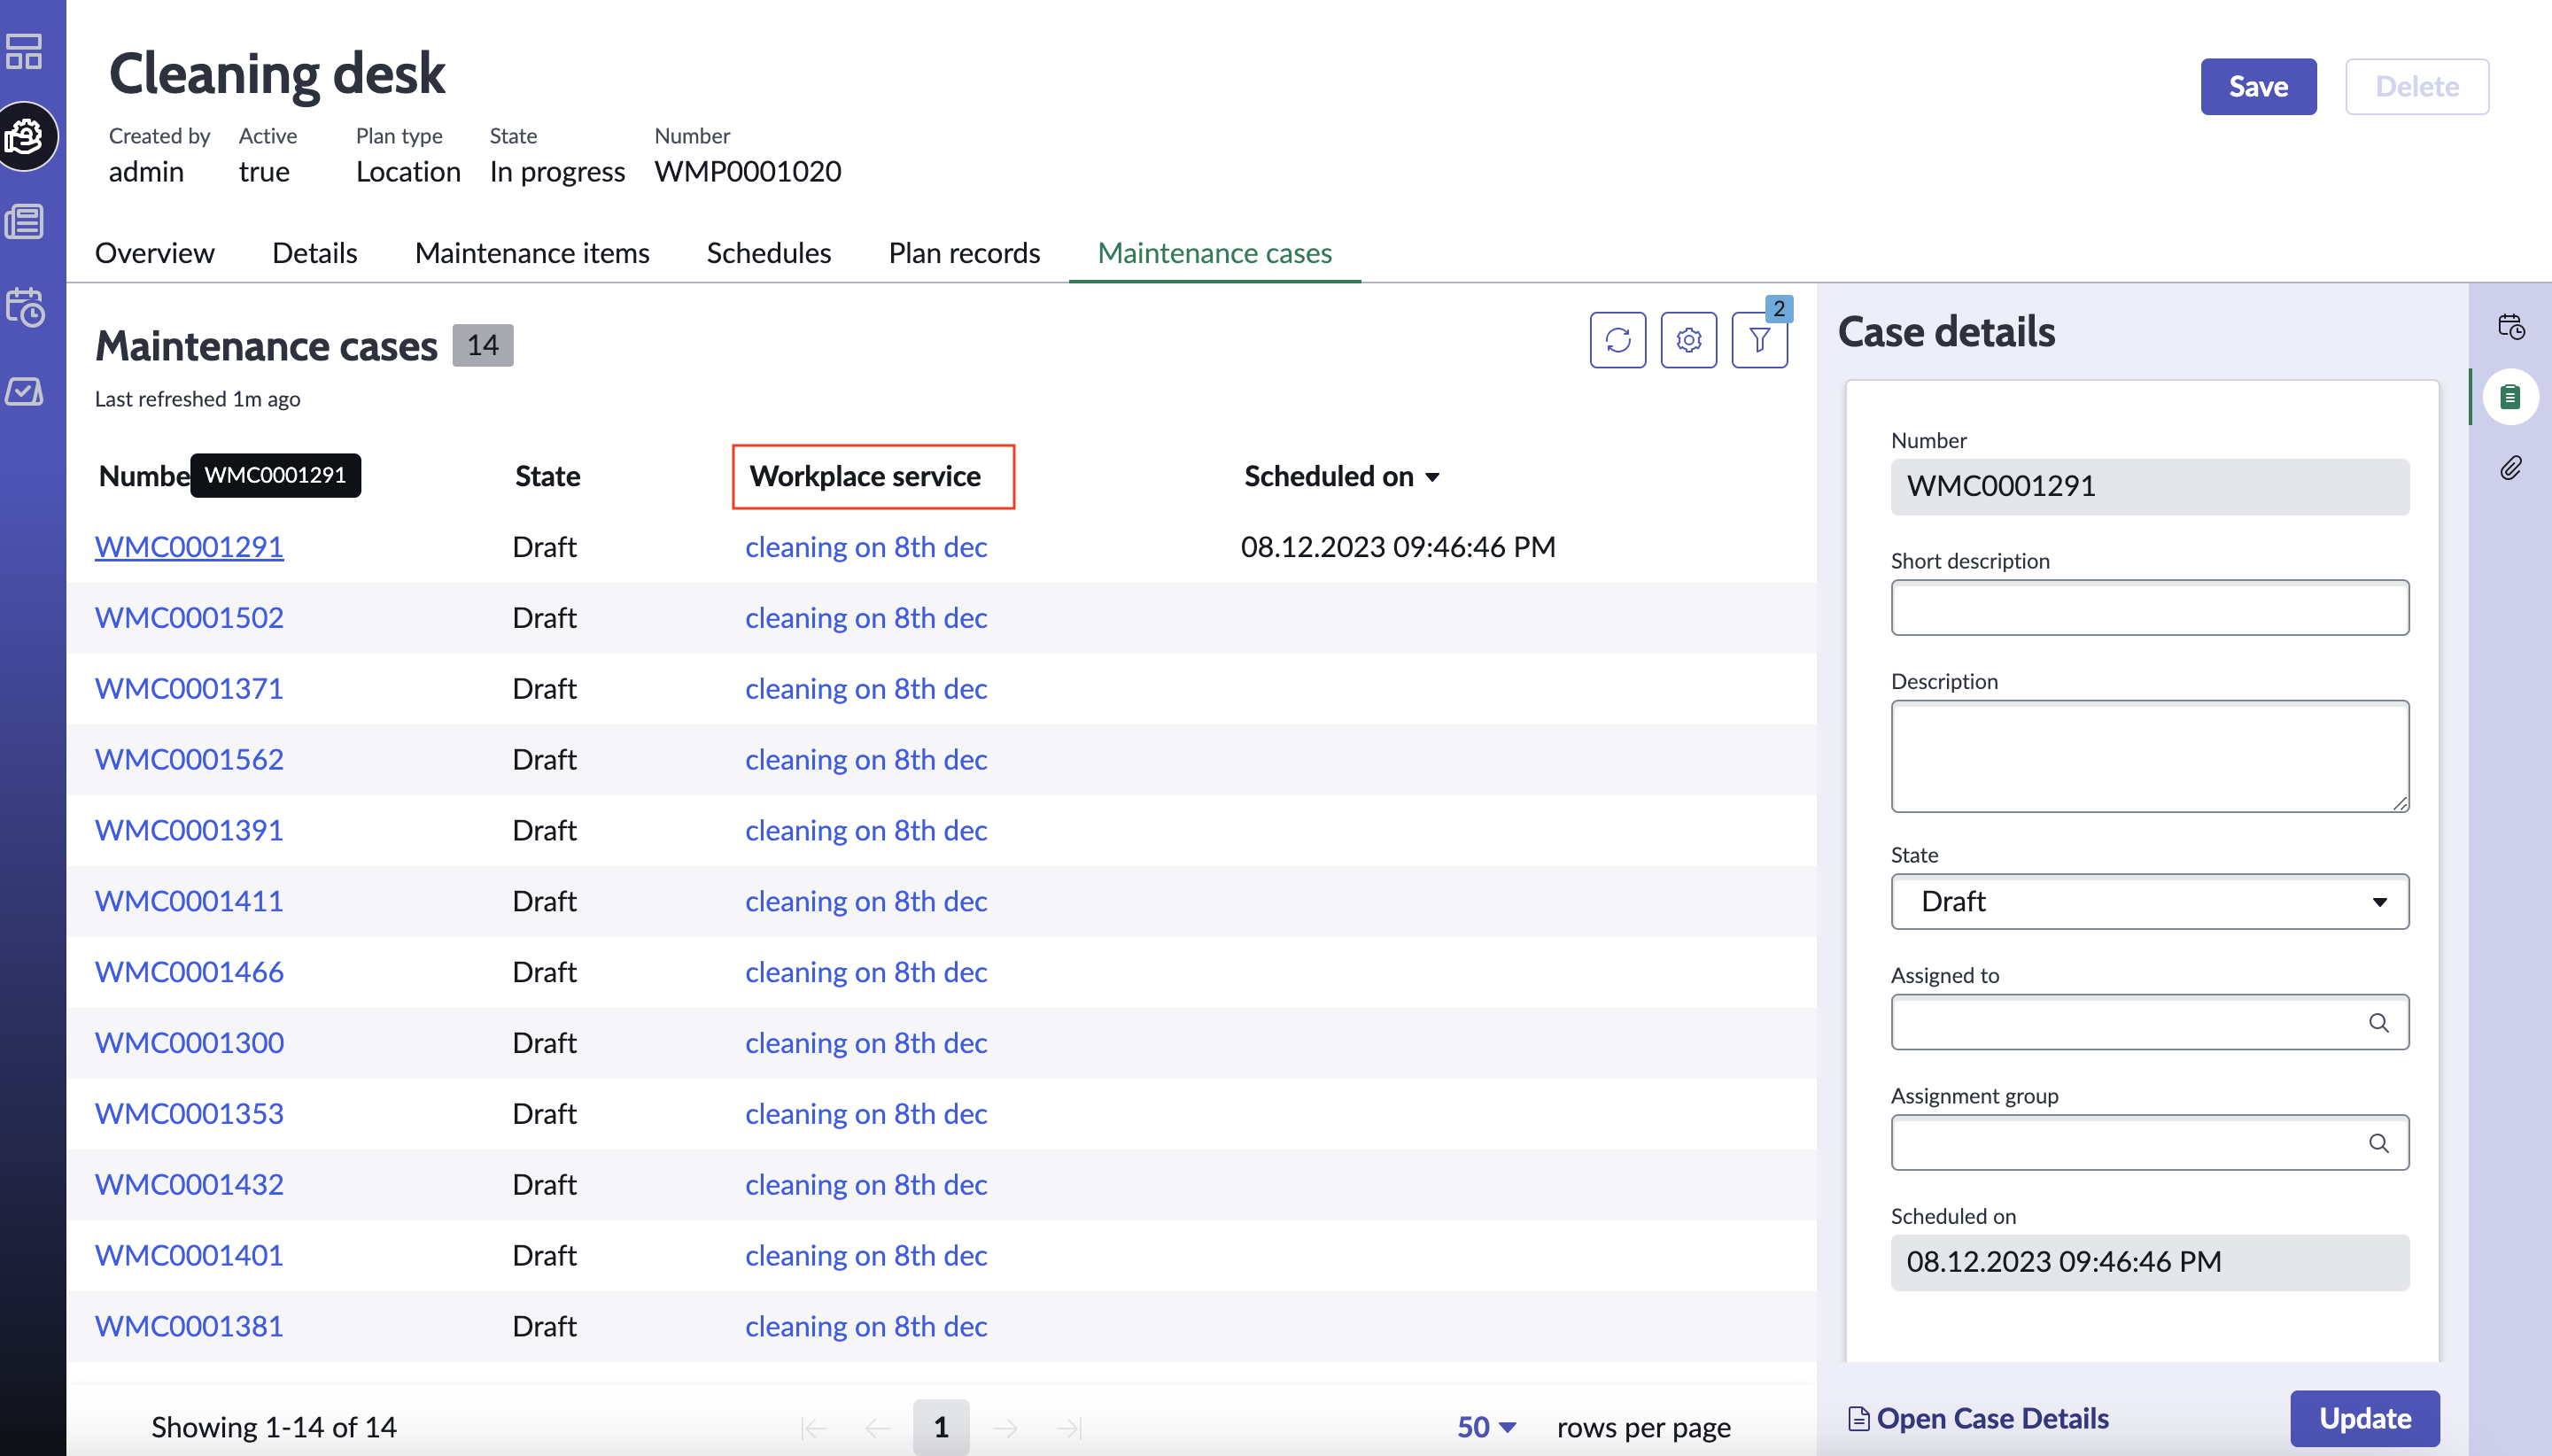Open the filter funnel button

click(1760, 340)
